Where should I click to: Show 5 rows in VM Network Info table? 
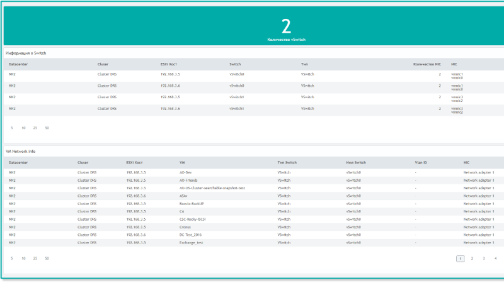pos(12,258)
